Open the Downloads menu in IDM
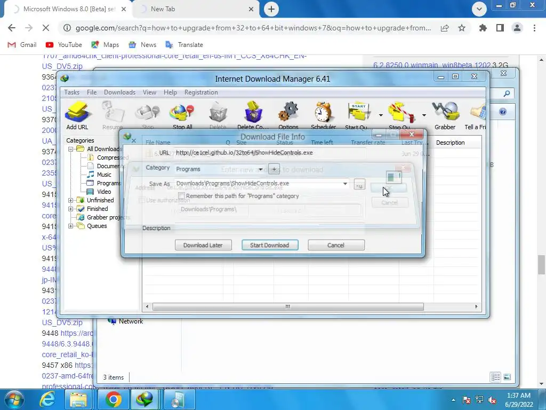Screen dimensions: 546x410 pyautogui.click(x=119, y=92)
